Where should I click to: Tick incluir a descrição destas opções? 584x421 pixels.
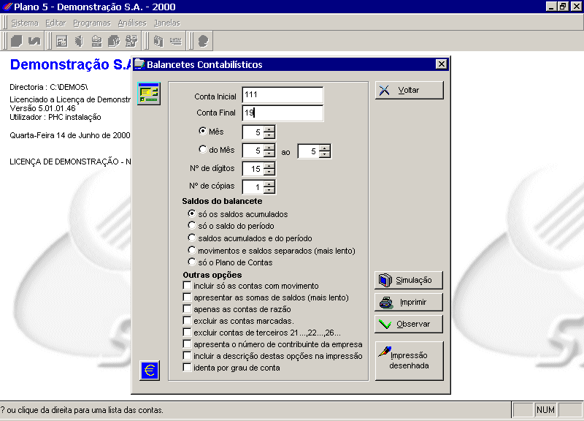coord(187,356)
